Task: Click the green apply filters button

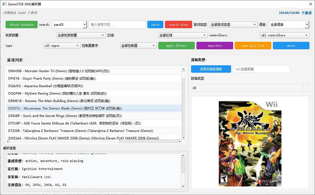Action: 176,46
